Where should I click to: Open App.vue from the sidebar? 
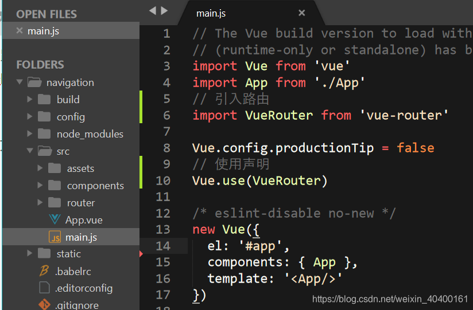coord(84,220)
